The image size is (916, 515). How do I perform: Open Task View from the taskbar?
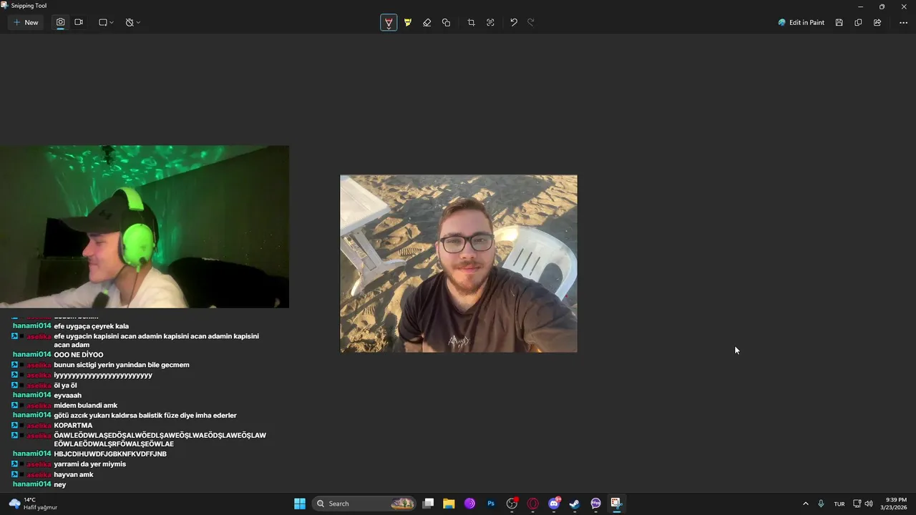coord(428,504)
